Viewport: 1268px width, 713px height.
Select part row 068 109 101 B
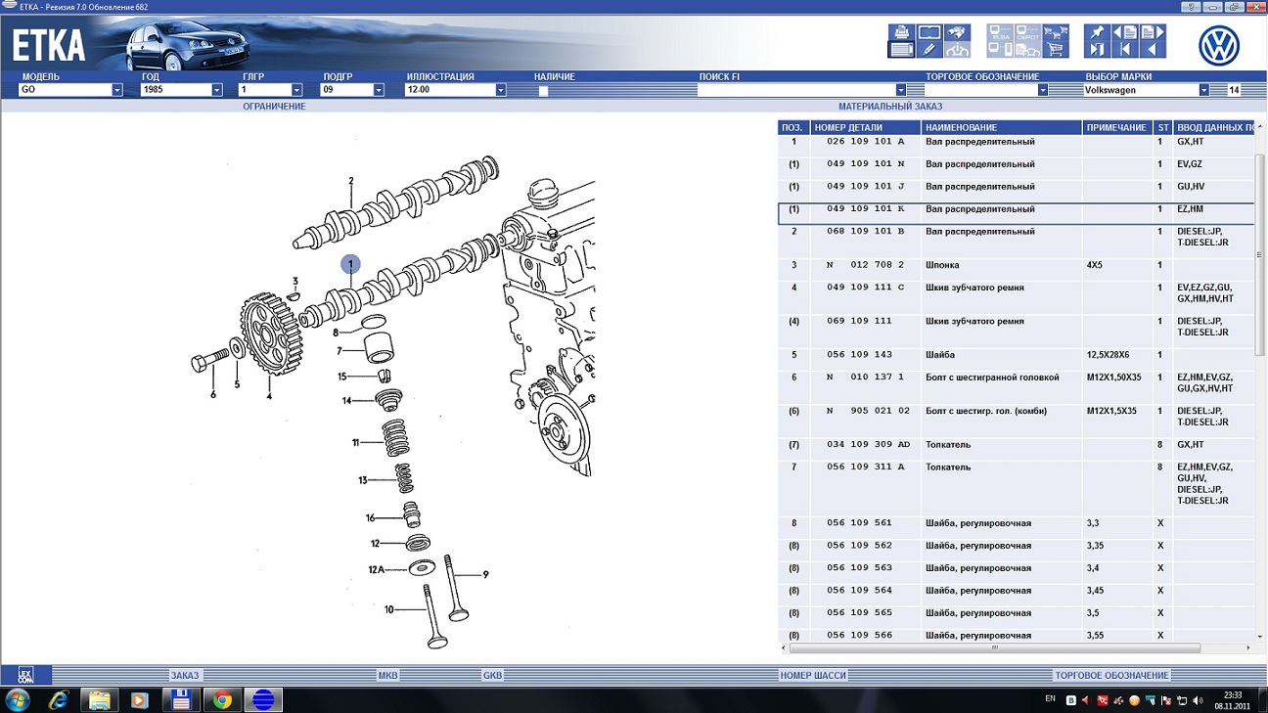tap(1016, 241)
